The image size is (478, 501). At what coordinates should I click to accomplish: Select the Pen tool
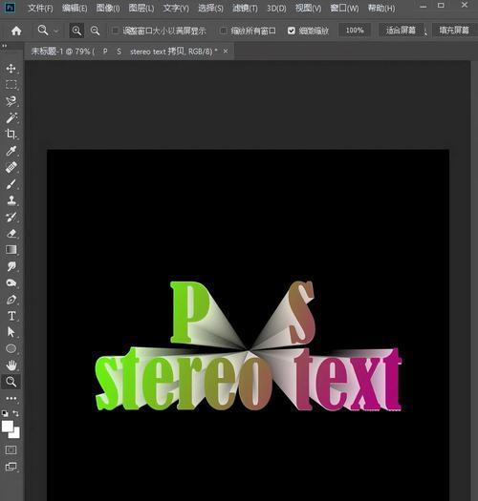(11, 300)
